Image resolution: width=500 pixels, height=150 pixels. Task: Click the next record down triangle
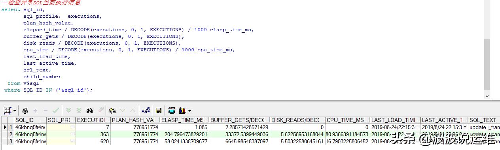[x=122, y=111]
